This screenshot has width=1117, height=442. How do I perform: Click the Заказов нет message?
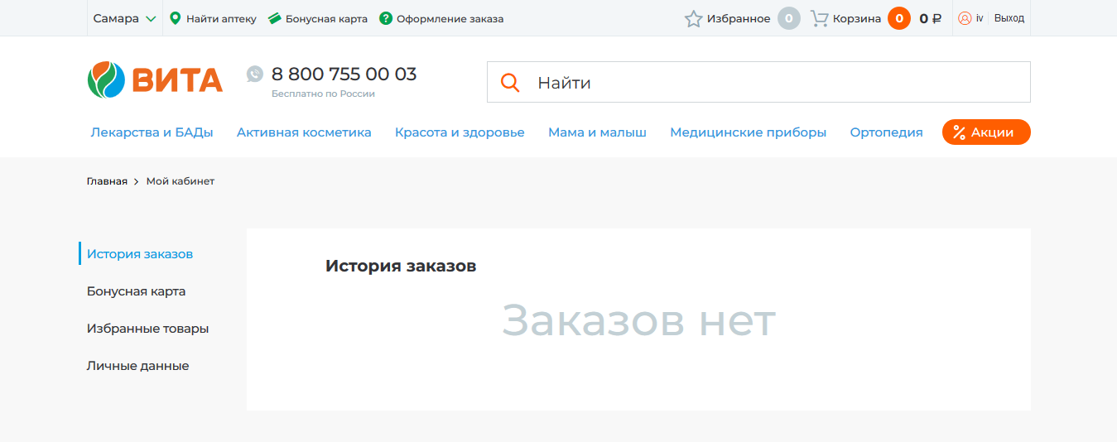[x=638, y=320]
